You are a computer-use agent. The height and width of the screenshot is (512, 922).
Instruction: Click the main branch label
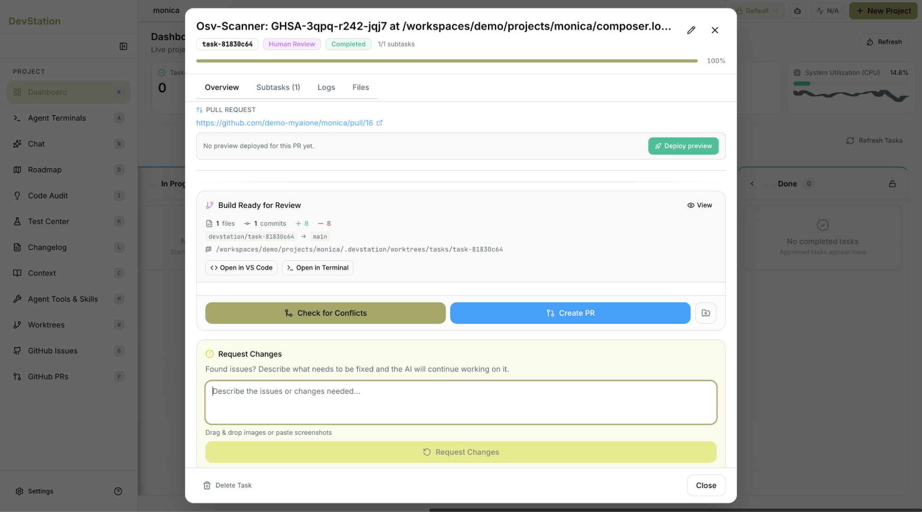pyautogui.click(x=320, y=237)
